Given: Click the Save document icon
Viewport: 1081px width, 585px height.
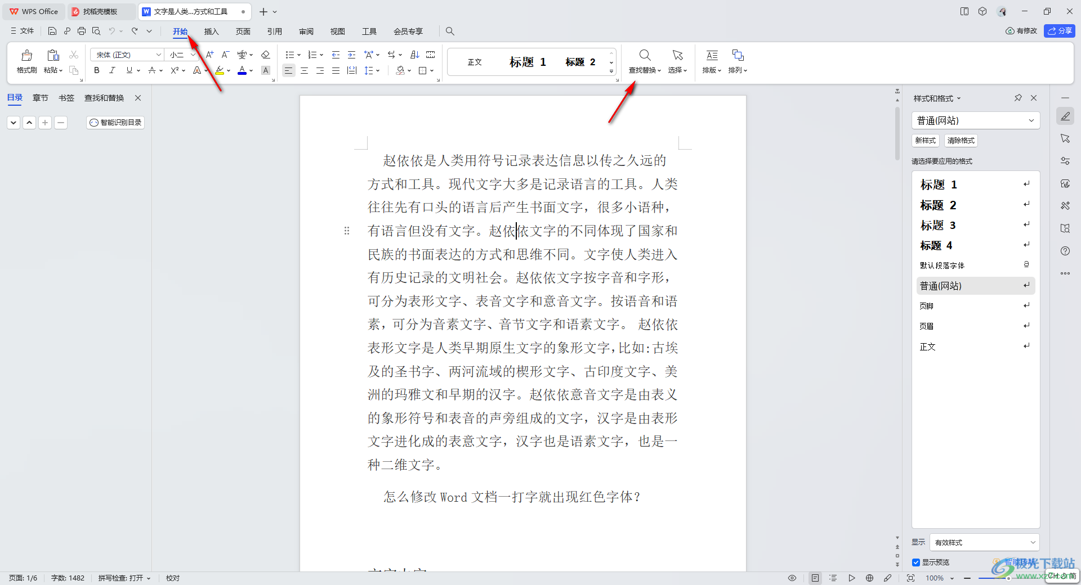Looking at the screenshot, I should 52,31.
